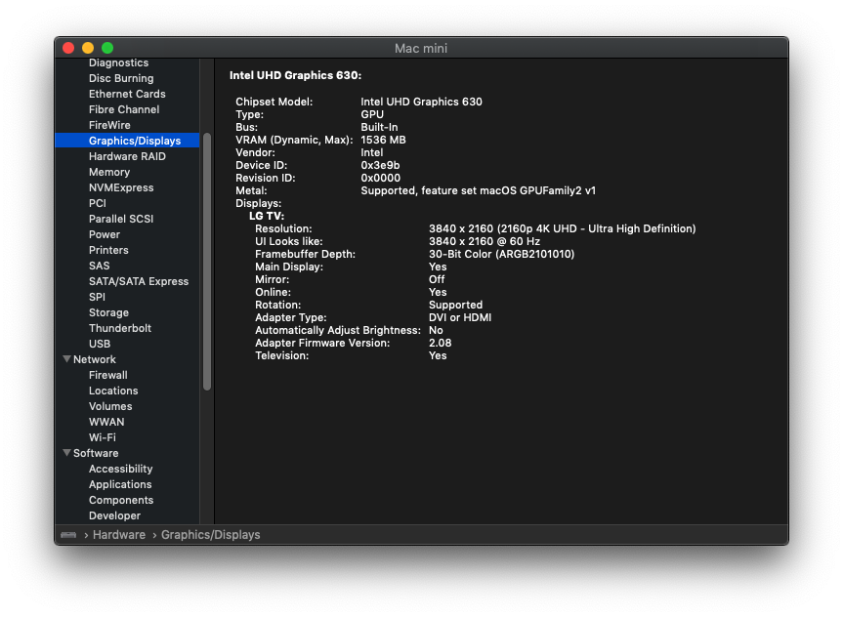Click Hardware in the bottom path bar
Viewport: 843px width, 617px height.
pos(119,535)
